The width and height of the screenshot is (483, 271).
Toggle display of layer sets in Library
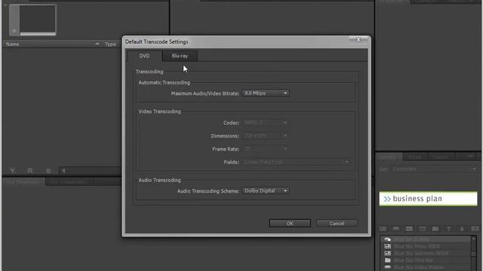coord(475,229)
